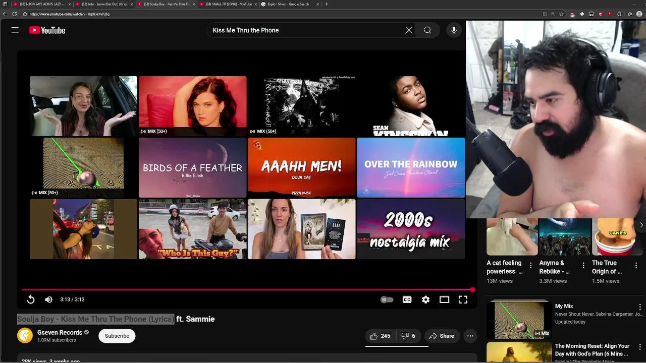The width and height of the screenshot is (646, 363).
Task: Switch to the JoJo - Leave (Get Out) tab
Action: (103, 4)
